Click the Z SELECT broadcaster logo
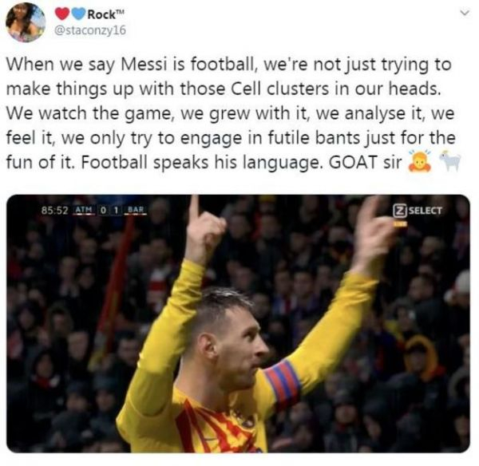Viewport: 479px width, 466px height. tap(418, 211)
